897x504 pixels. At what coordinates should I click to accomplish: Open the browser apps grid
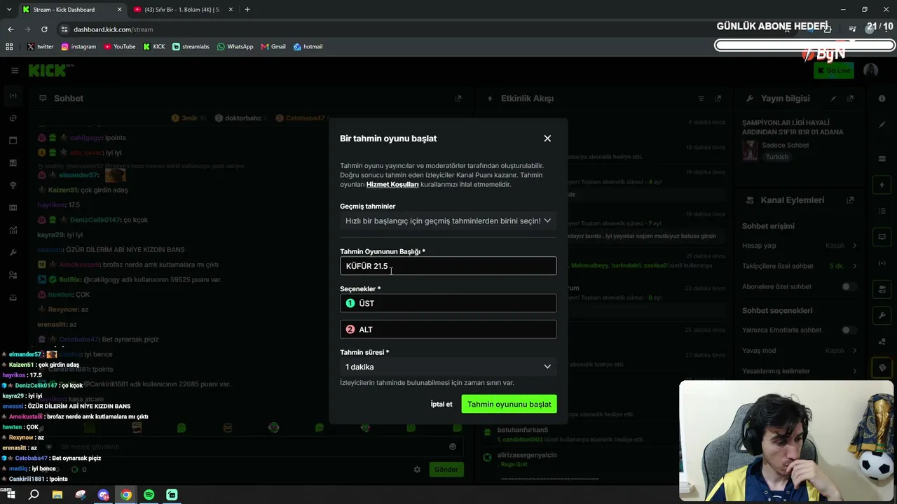(9, 47)
